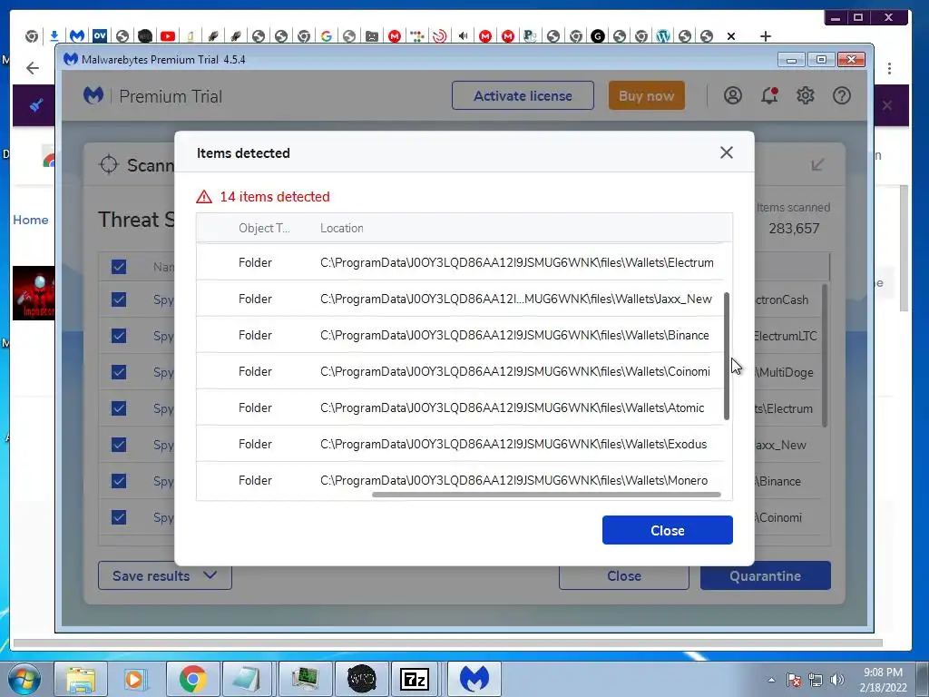Open the Chrome three-dot menu
The width and height of the screenshot is (929, 697).
[889, 68]
